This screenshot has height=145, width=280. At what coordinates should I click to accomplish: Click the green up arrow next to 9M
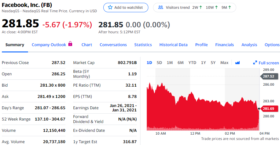[x=230, y=8]
